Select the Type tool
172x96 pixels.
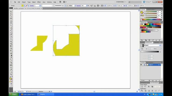point(11,23)
